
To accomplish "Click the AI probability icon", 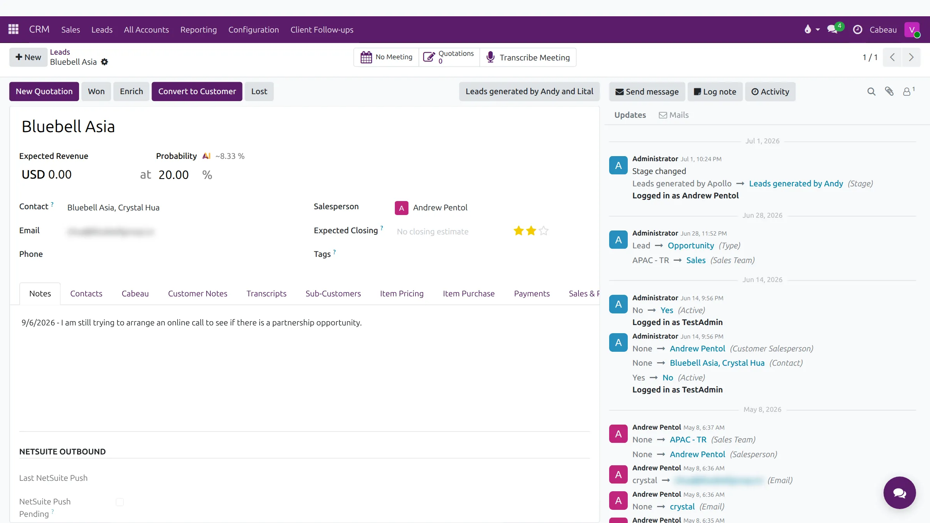I will 207,156.
